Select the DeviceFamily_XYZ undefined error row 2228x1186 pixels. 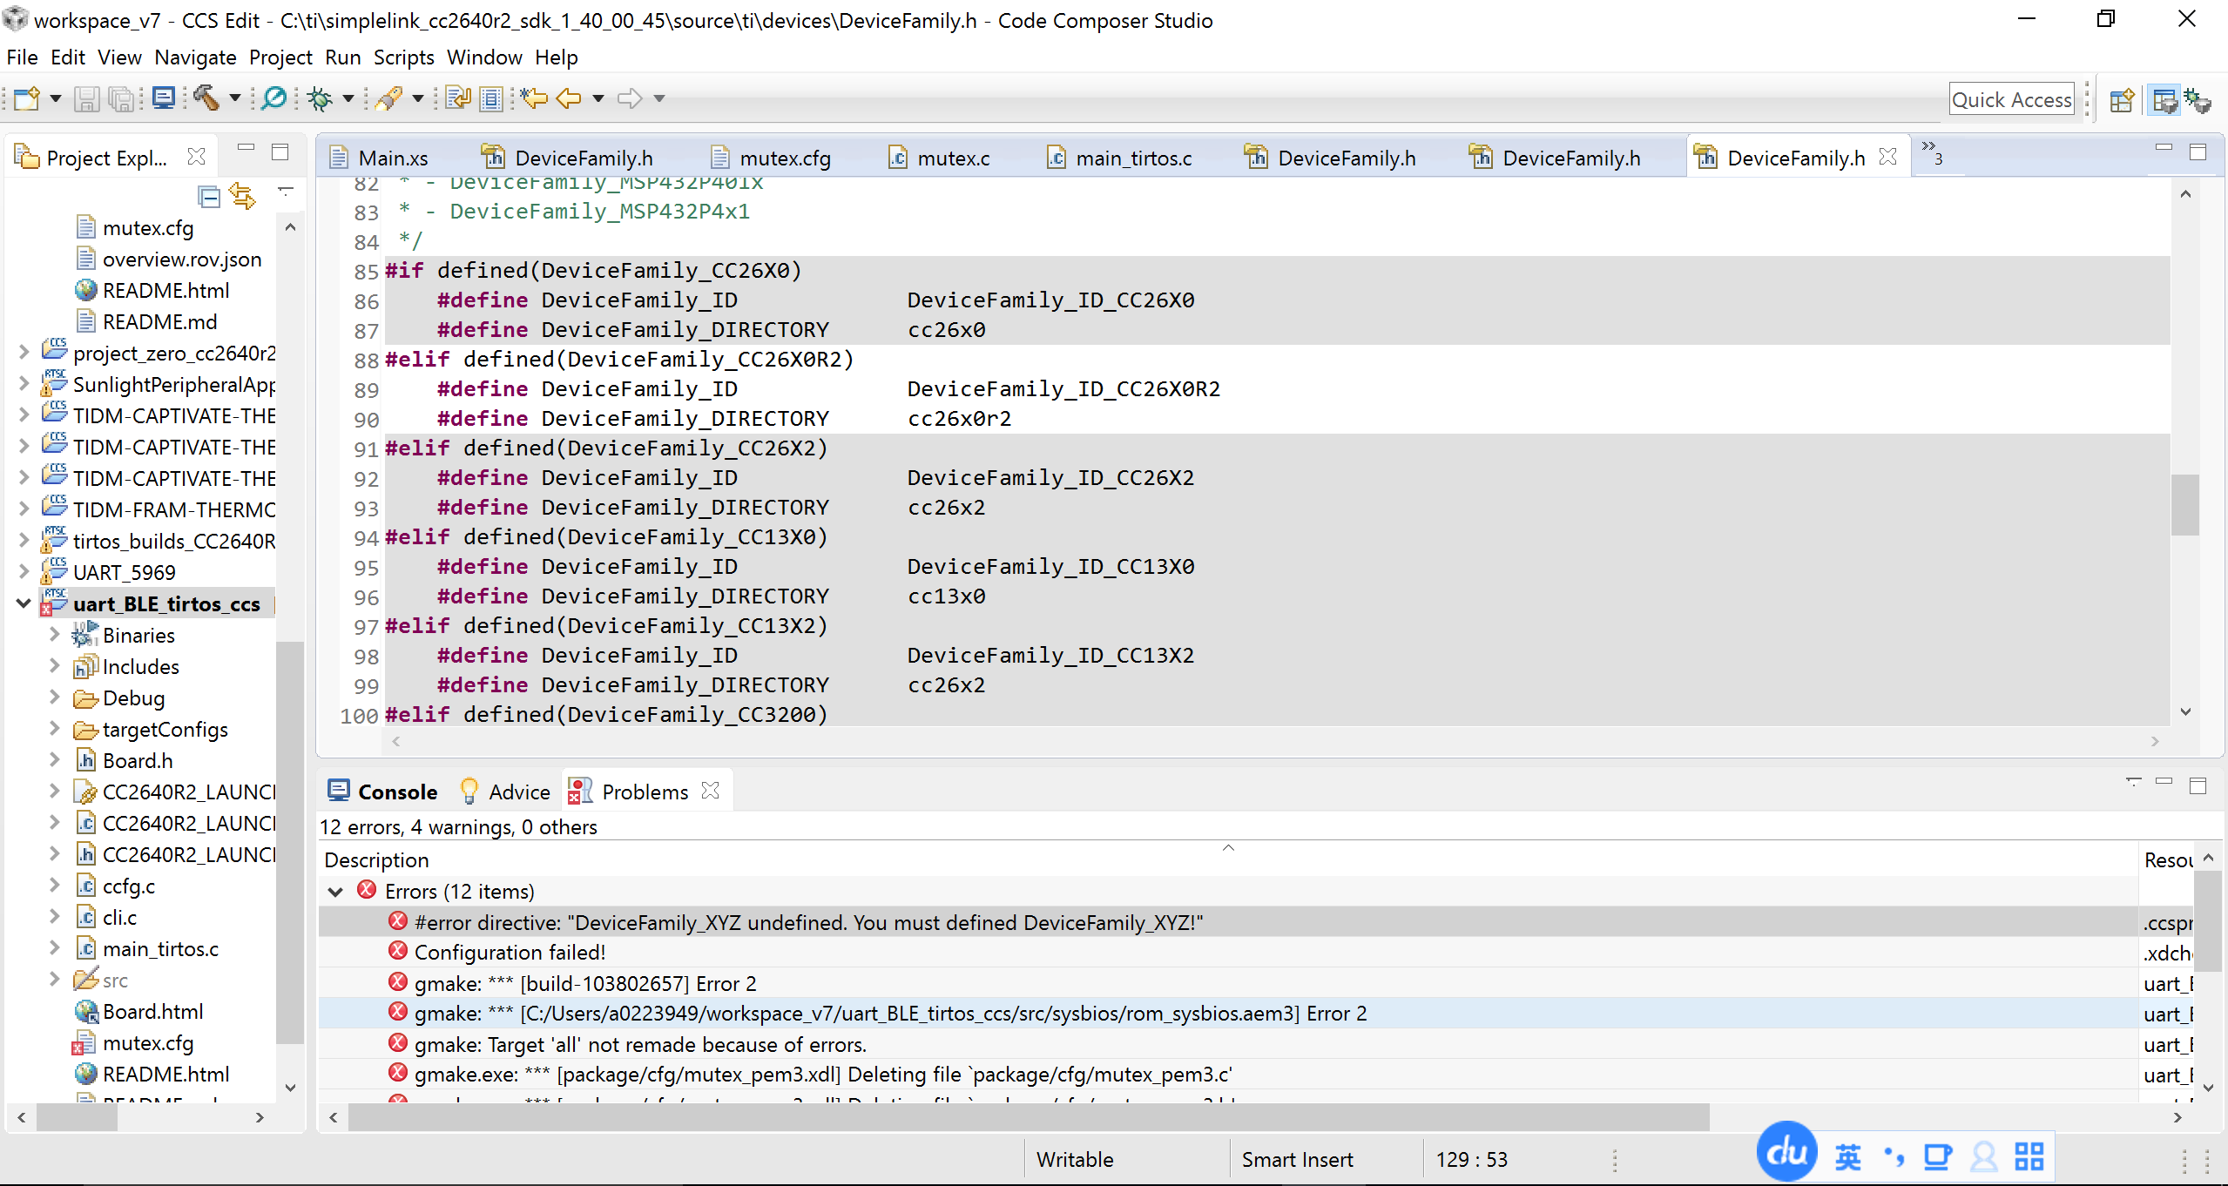1228,922
